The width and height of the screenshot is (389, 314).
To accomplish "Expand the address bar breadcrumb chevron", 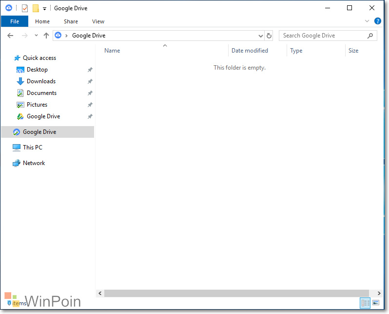I will [66, 36].
